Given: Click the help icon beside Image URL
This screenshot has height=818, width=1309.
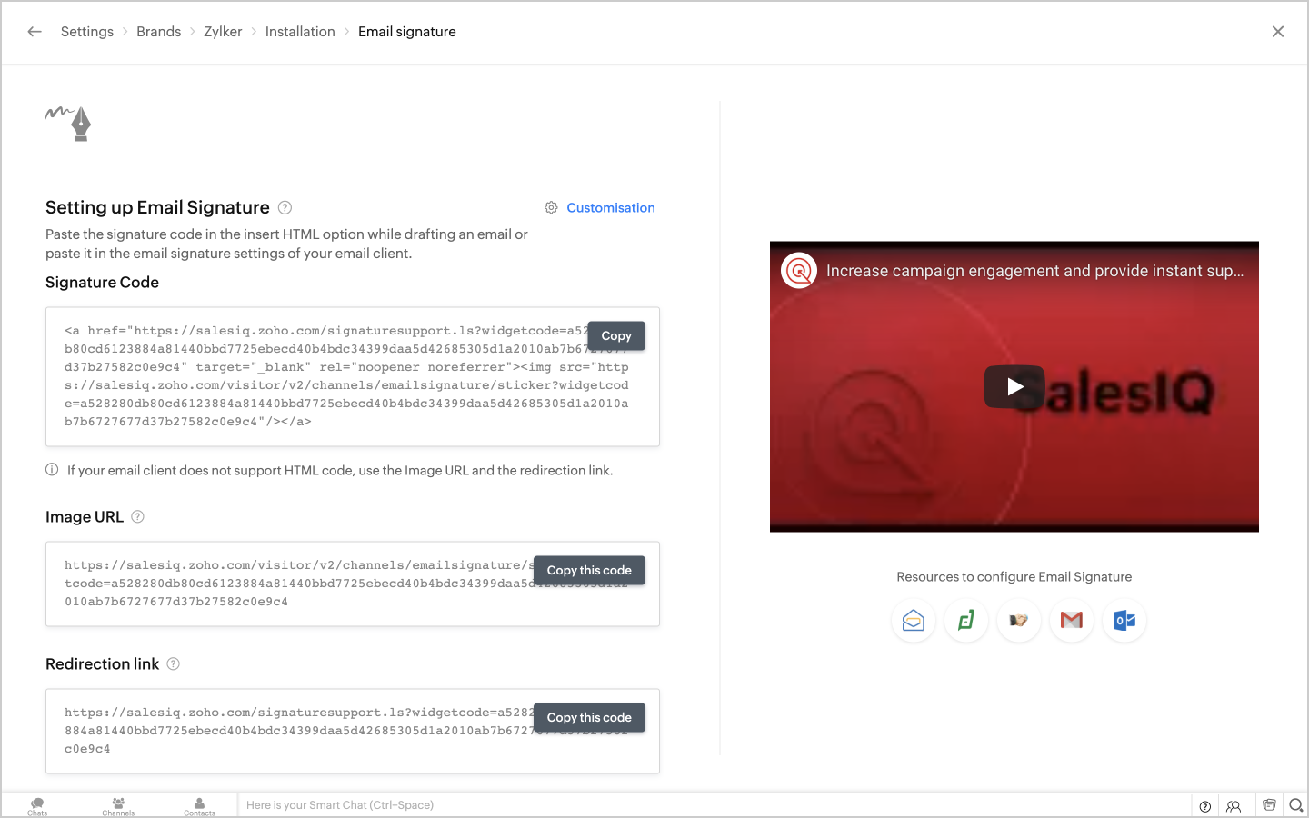Looking at the screenshot, I should click(x=137, y=517).
